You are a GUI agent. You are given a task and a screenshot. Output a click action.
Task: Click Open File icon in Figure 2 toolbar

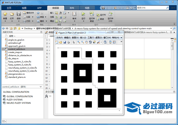pyautogui.click(x=61, y=42)
